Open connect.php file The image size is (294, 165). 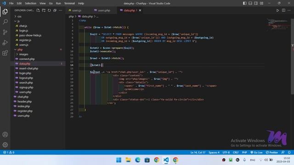(27, 59)
